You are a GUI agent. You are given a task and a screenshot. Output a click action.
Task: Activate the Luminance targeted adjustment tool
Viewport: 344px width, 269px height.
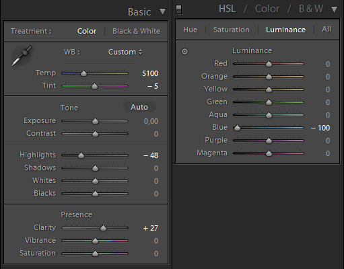[184, 52]
